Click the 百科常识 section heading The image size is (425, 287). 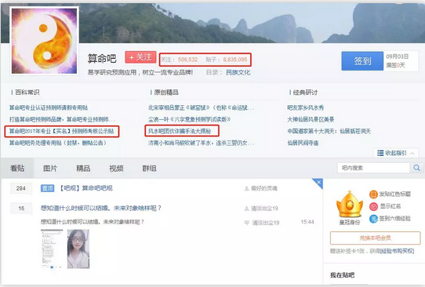point(27,93)
